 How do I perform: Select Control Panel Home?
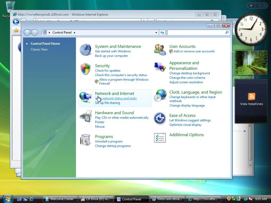45,44
